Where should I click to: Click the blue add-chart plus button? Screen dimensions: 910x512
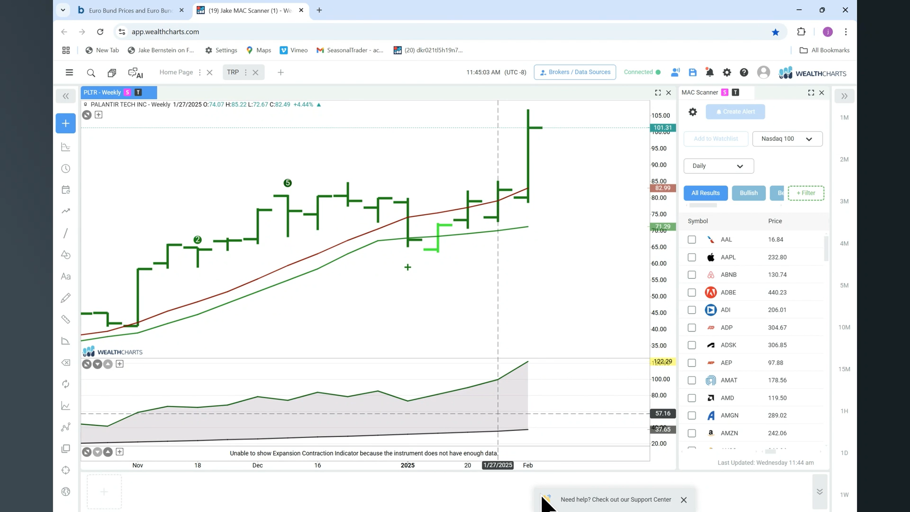[66, 123]
